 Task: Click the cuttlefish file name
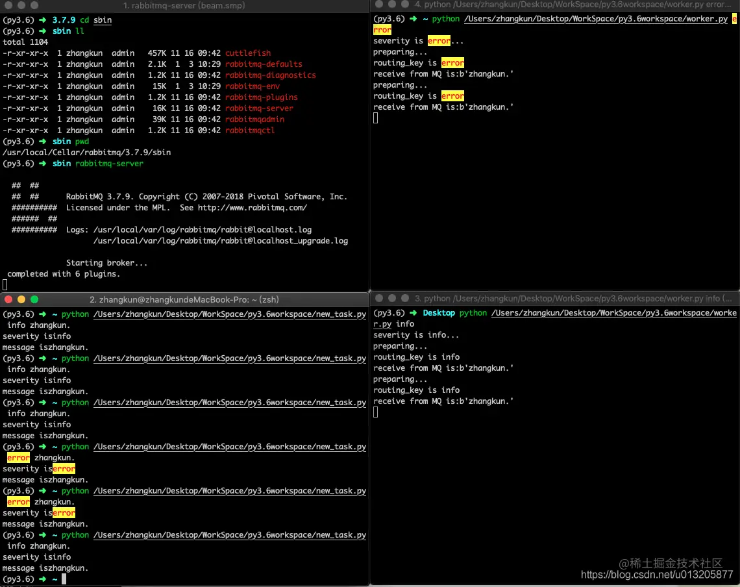click(248, 53)
